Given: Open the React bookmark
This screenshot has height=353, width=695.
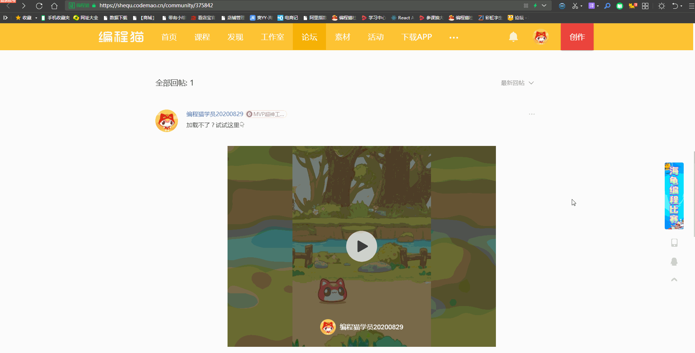Looking at the screenshot, I should [x=403, y=17].
